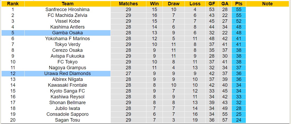Click Sanfrecce Hiroshima's 55 points cell
The image size is (291, 124).
pyautogui.click(x=239, y=10)
